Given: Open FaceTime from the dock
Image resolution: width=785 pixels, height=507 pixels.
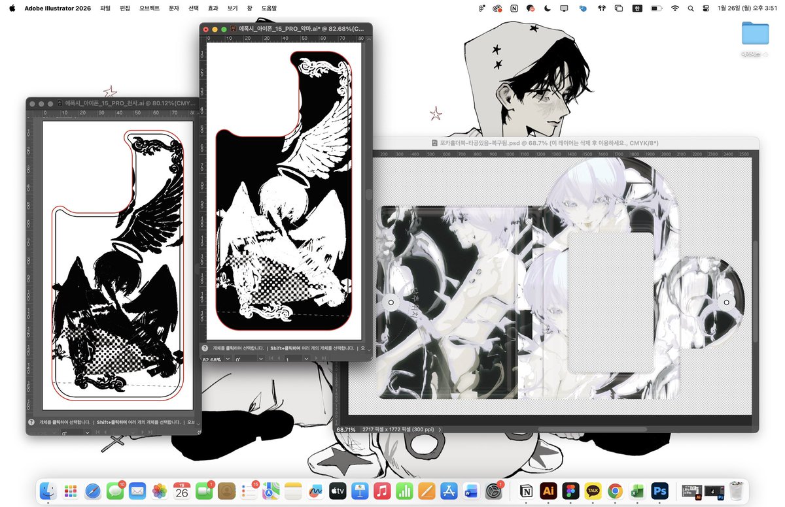Looking at the screenshot, I should tap(204, 491).
